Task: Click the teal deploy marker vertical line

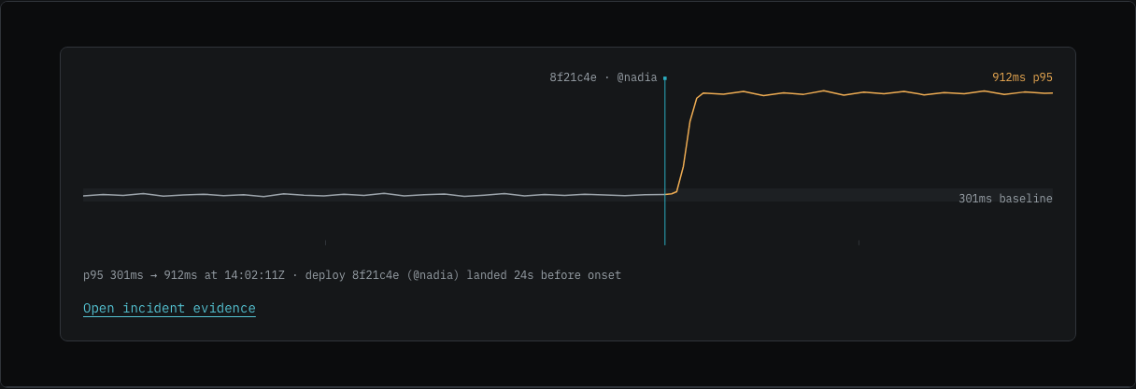Action: pyautogui.click(x=665, y=161)
